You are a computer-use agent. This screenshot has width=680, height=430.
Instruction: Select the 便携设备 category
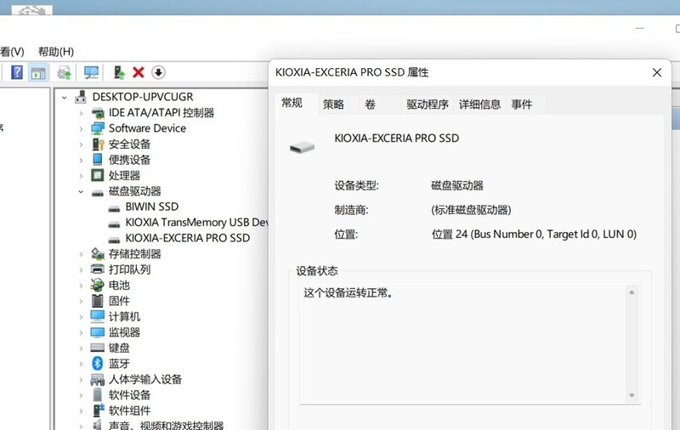(x=129, y=160)
